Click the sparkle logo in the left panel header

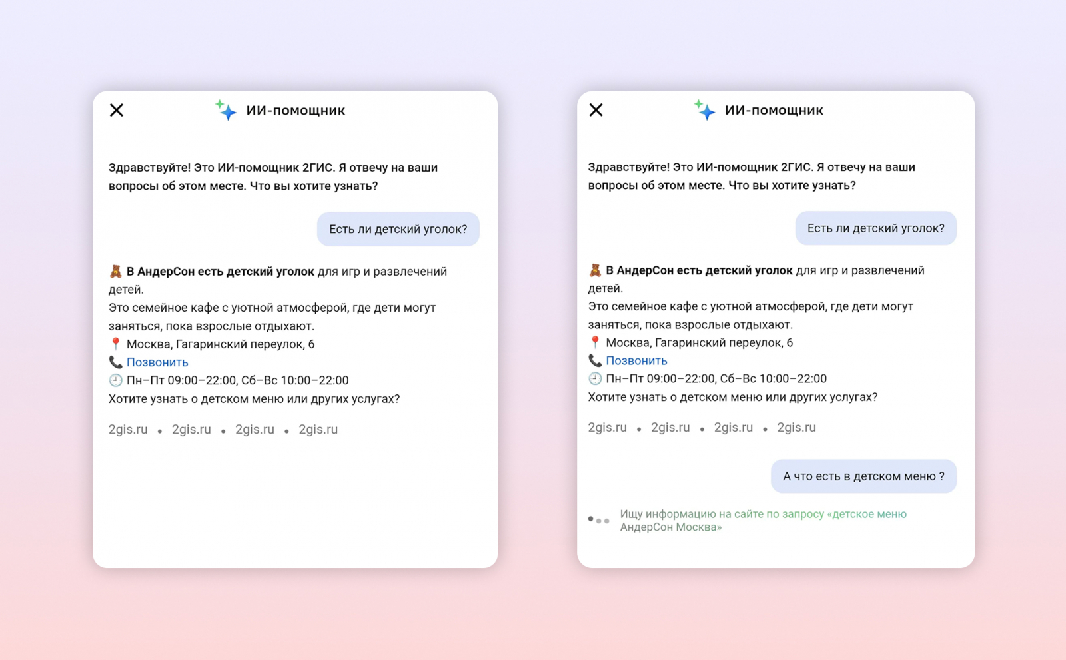tap(226, 110)
